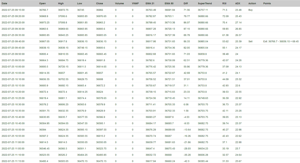Select the 2022-07-25 11:15:00 date cell

13,161
